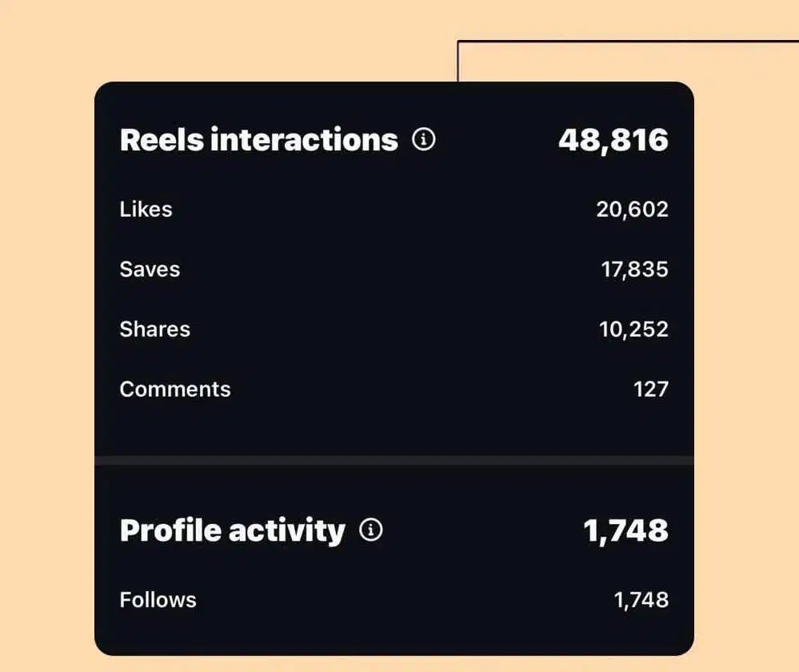
Task: Select the Reels interactions heading
Action: 258,140
